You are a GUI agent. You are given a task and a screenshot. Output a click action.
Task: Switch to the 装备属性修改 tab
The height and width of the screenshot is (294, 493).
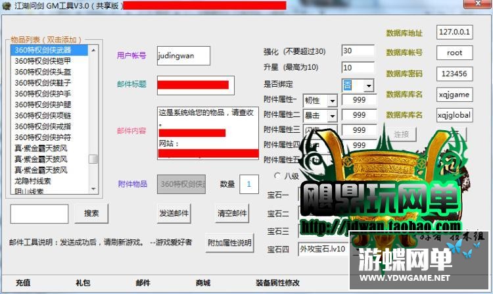277,283
